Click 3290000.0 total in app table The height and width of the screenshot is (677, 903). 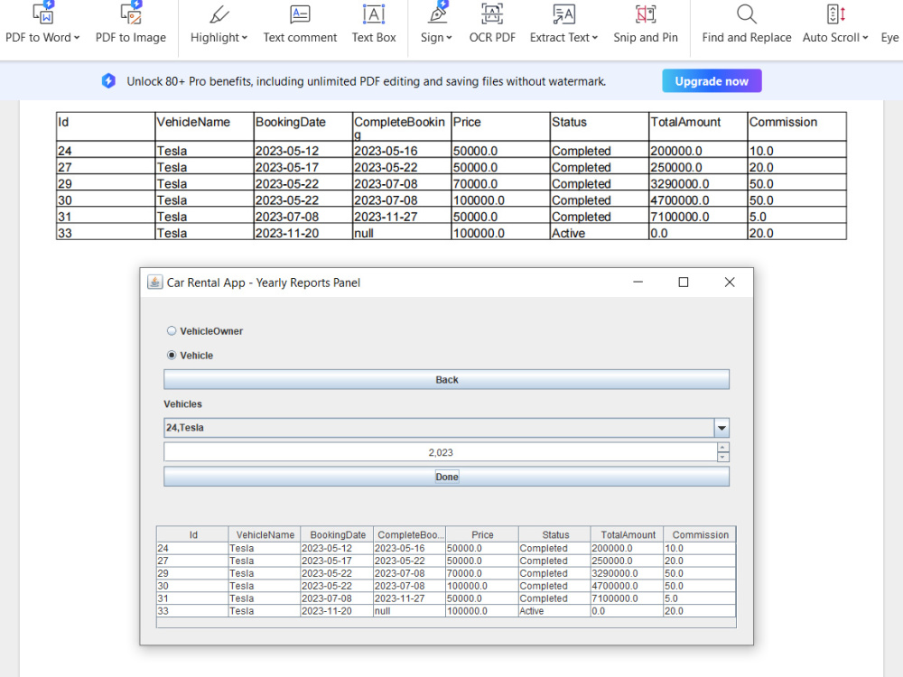627,573
